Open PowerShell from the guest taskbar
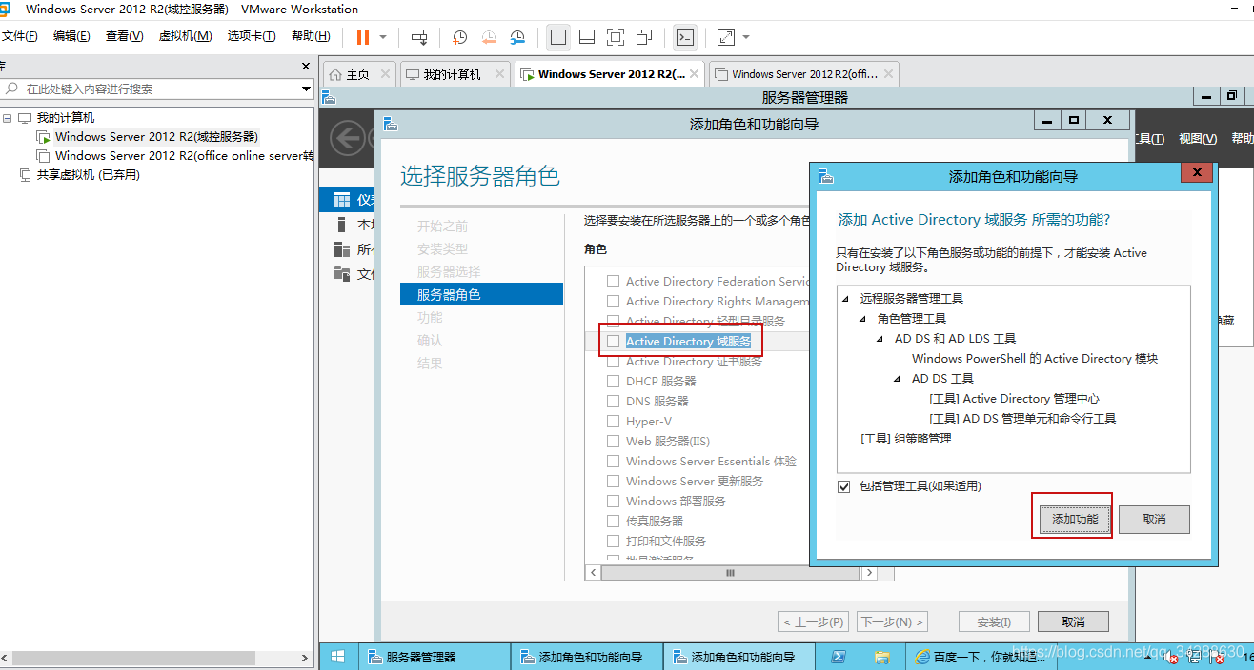 [x=839, y=657]
